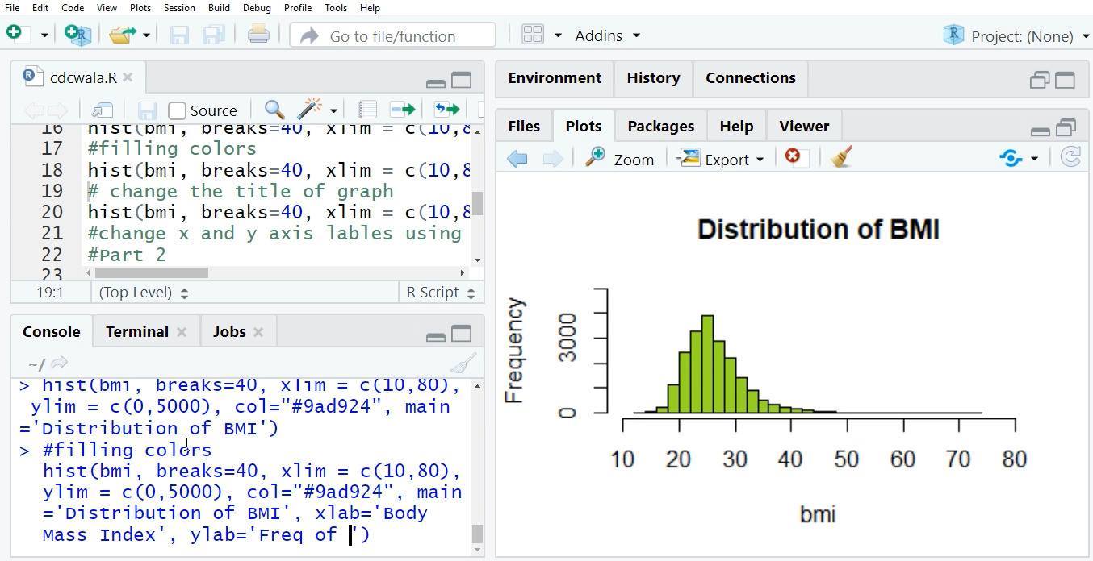Click the Create a project icon

click(x=78, y=34)
